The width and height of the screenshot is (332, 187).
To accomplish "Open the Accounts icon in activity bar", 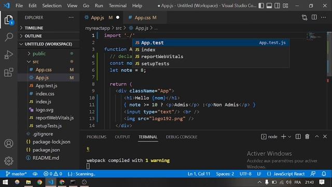I will coord(9,143).
